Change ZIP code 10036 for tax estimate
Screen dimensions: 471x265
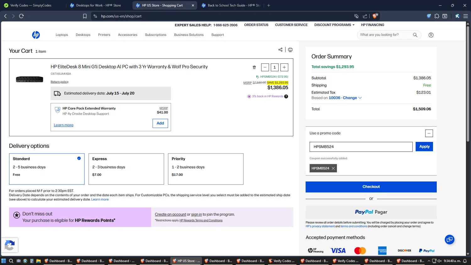(x=345, y=98)
